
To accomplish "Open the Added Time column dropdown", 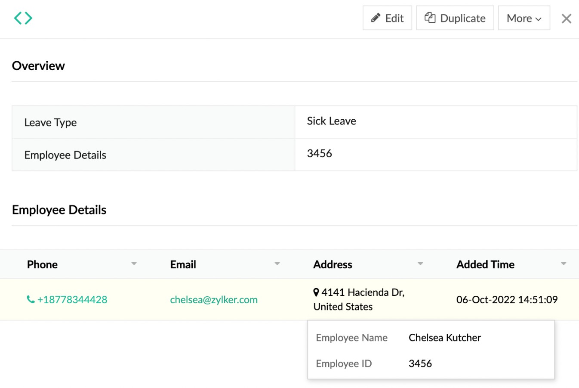I will pos(564,264).
